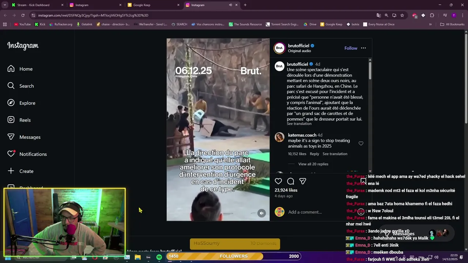The height and width of the screenshot is (263, 468).
Task: Open File Explorer from the taskbar
Action: click(137, 257)
